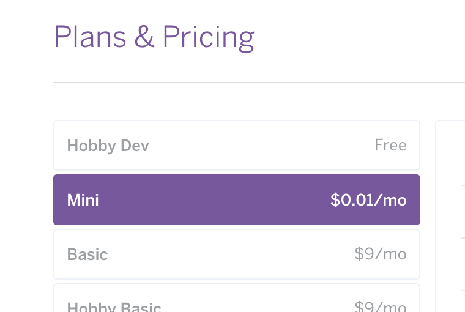The image size is (465, 312).
Task: Click the word "Pricing" in the heading
Action: coord(208,37)
